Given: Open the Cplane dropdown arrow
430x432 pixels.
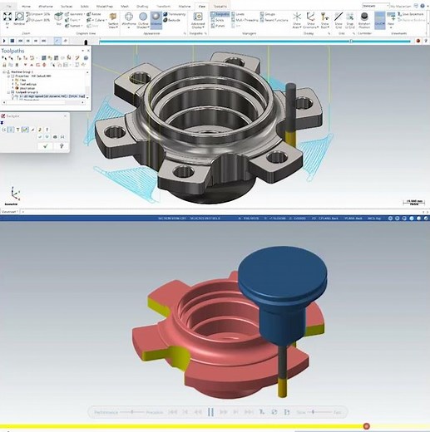Looking at the screenshot, I should [106, 20].
